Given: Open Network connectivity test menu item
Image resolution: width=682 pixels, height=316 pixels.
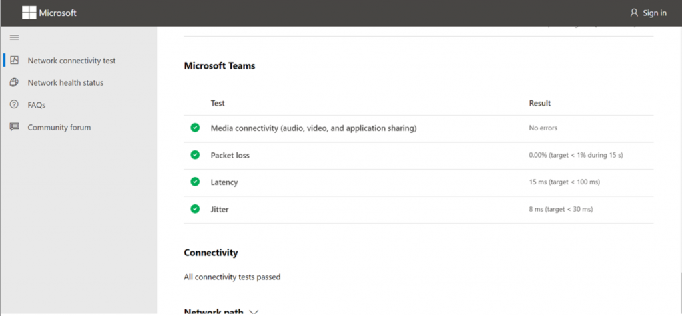Looking at the screenshot, I should point(71,61).
